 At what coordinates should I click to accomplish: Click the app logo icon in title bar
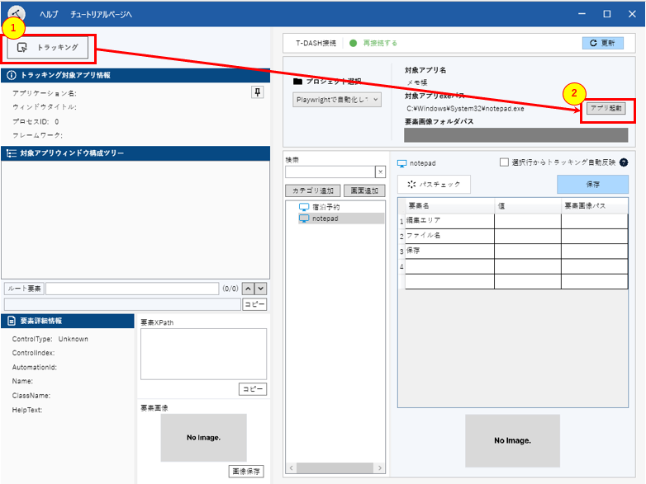16,13
